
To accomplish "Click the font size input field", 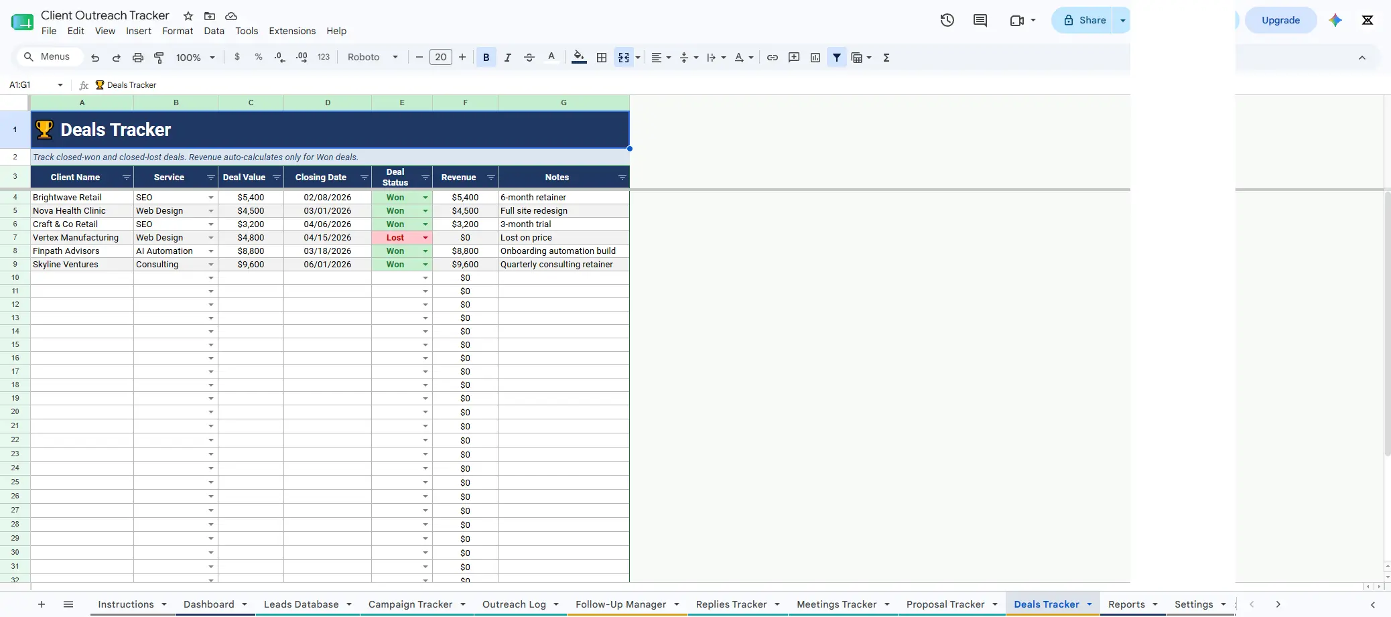I will (441, 58).
